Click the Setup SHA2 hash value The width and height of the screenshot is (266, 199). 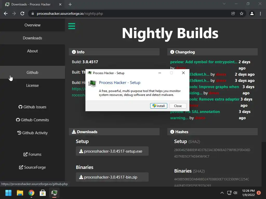pyautogui.click(x=212, y=153)
